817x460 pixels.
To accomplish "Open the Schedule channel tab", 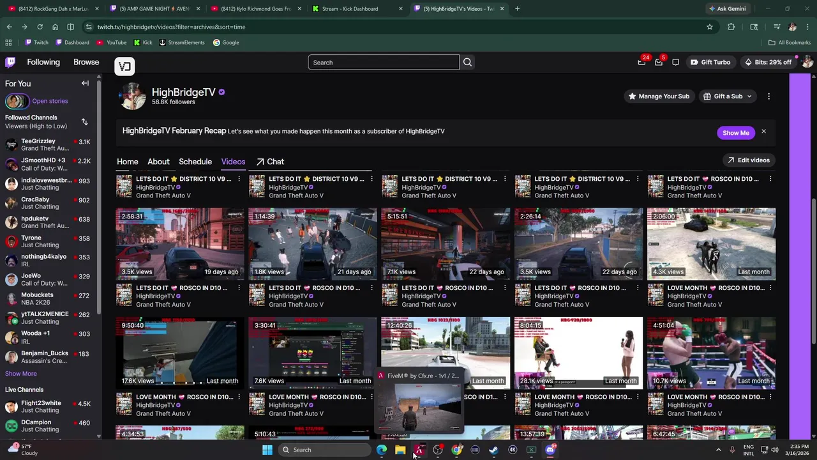I will 195,162.
